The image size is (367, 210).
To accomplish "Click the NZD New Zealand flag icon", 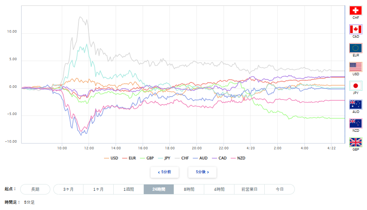I will coord(356,123).
